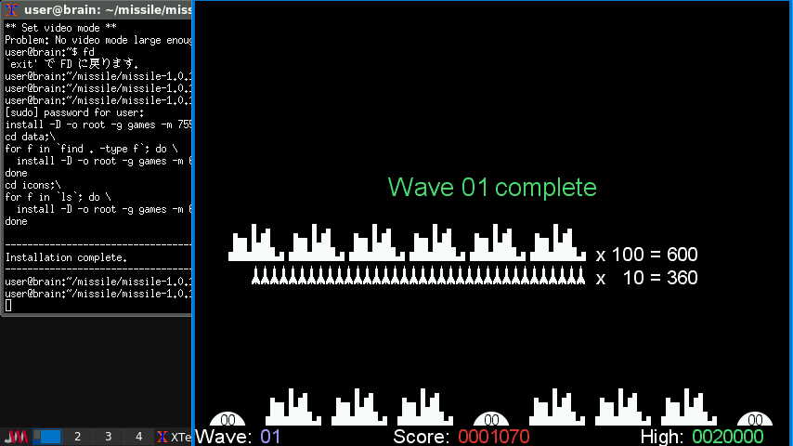This screenshot has height=446, width=793.
Task: Click the first bonus city in the tally row
Action: [x=256, y=243]
